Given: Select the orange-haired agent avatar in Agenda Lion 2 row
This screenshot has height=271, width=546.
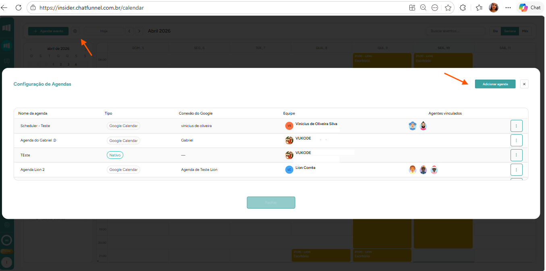Looking at the screenshot, I should point(412,170).
